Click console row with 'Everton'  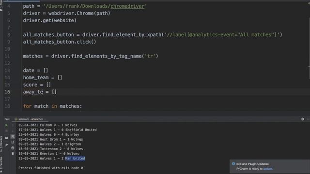tap(49, 154)
